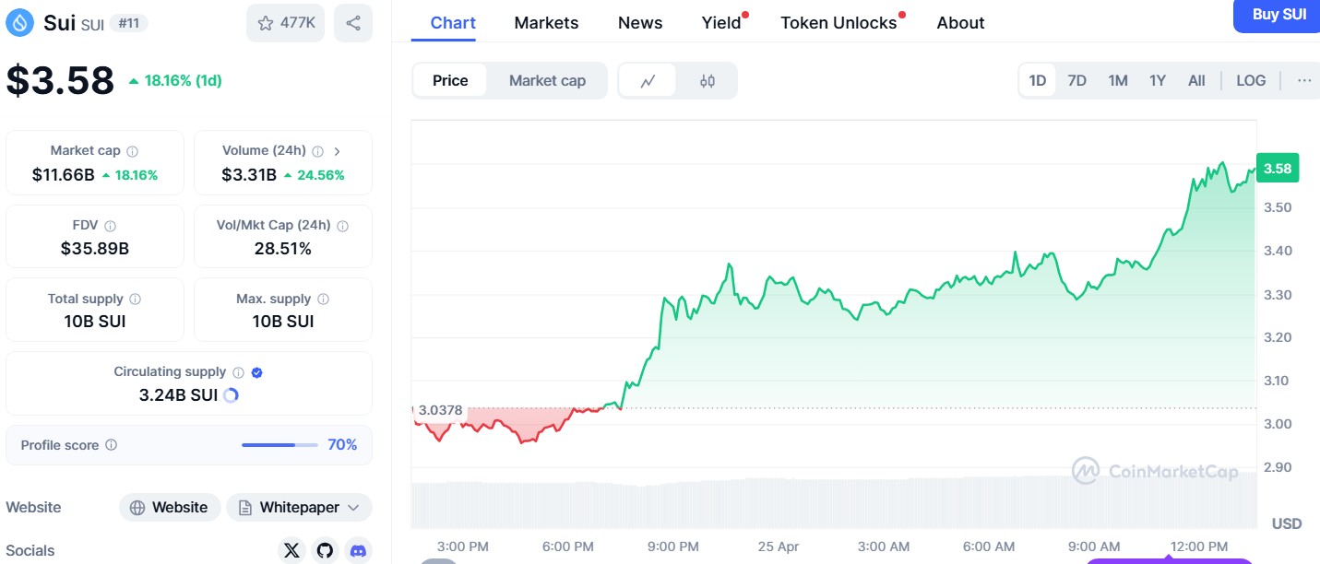Open chart more options ellipsis menu

click(x=1304, y=81)
